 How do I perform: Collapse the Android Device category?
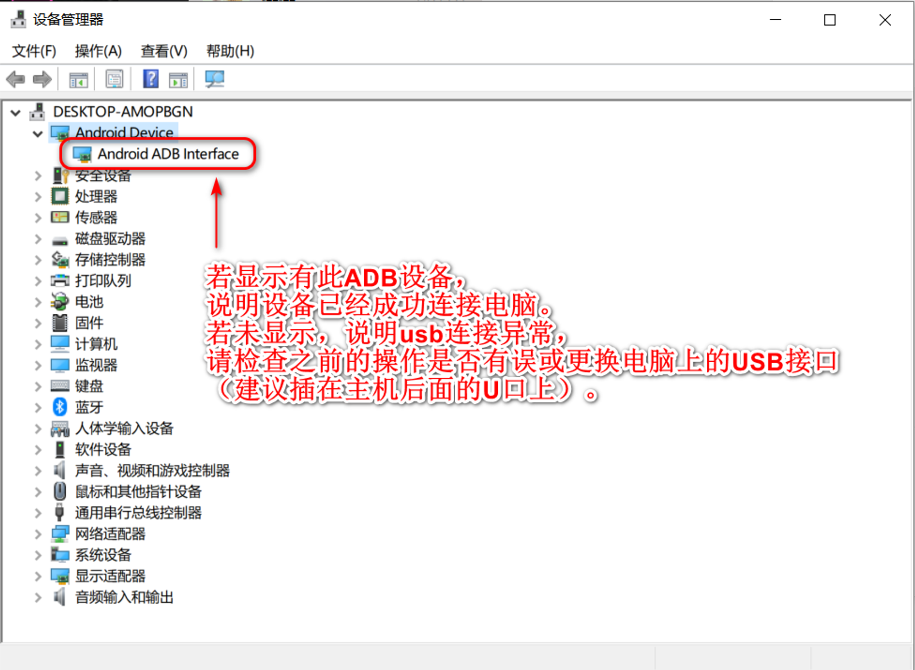[38, 134]
